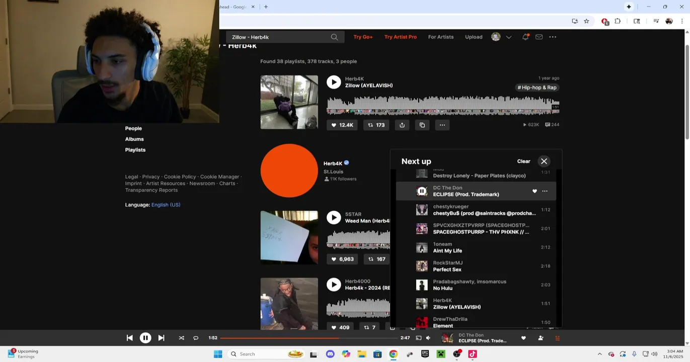Toggle the queue list icon in player bar
Image resolution: width=690 pixels, height=362 pixels.
[557, 338]
